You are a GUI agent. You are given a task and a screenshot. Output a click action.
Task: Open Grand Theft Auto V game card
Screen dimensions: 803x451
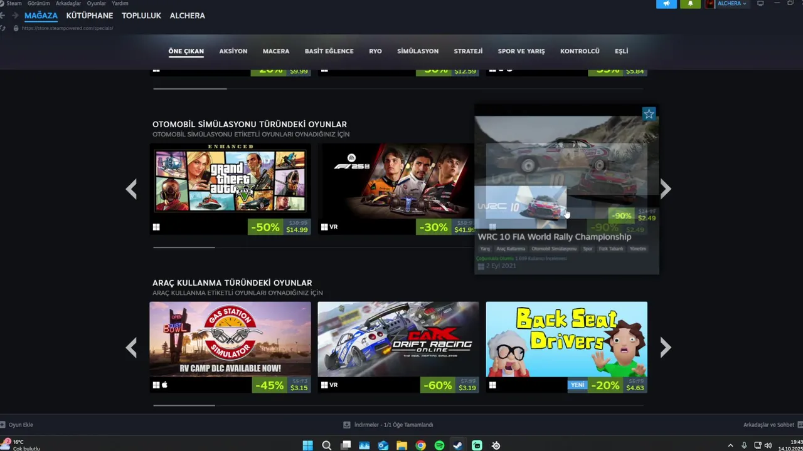pos(230,189)
